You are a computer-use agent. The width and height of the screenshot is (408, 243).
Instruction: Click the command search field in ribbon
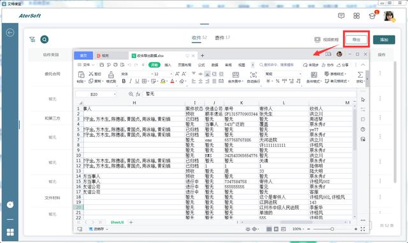point(277,65)
